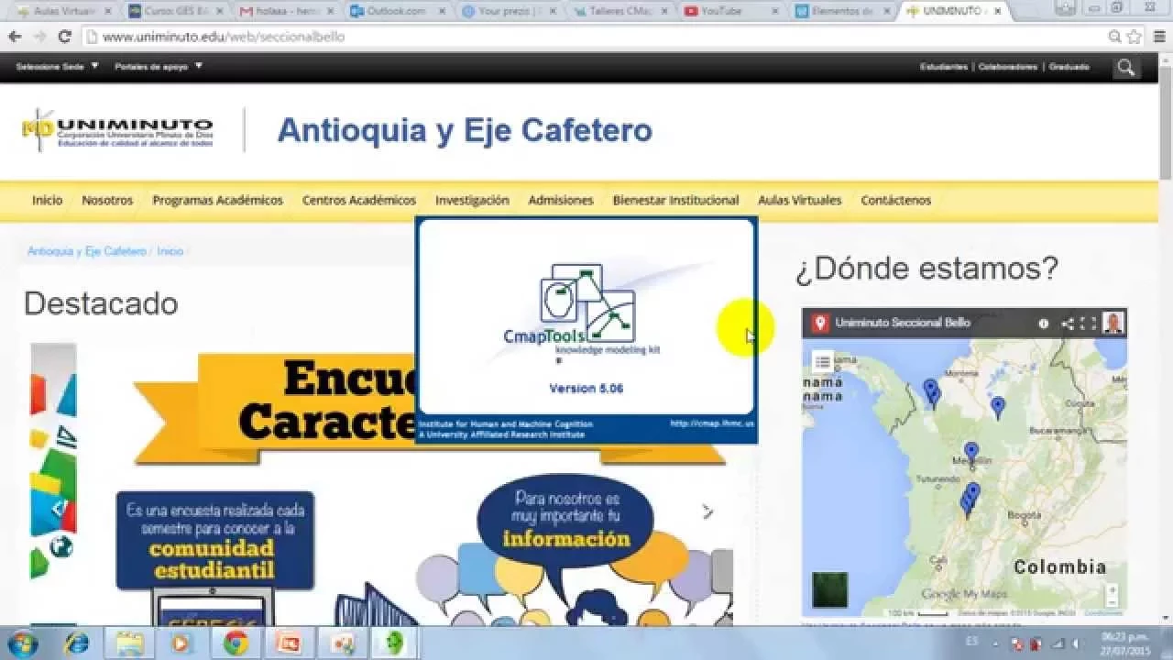Open the Admisiones menu
Image resolution: width=1173 pixels, height=660 pixels.
tap(561, 200)
